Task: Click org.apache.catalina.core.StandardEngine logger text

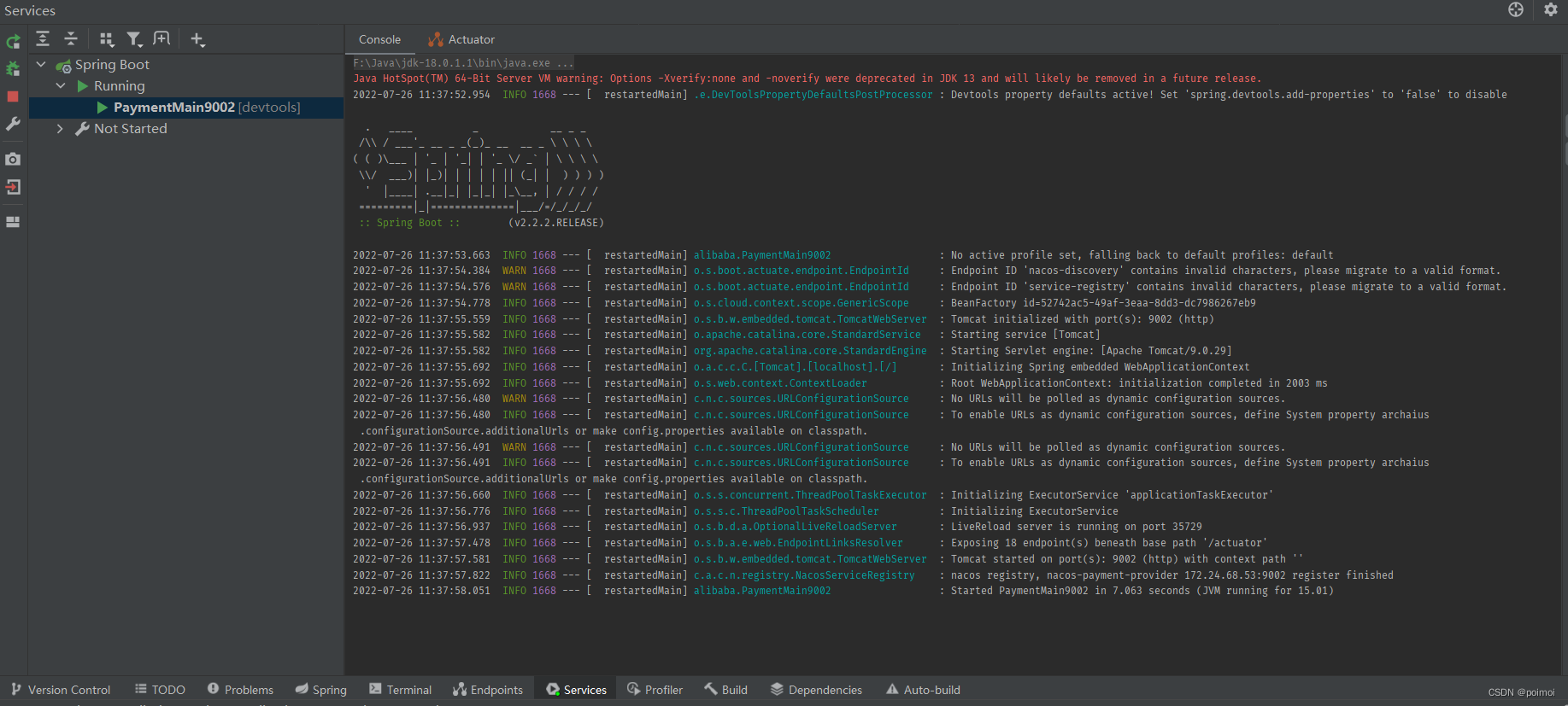Action: click(810, 351)
